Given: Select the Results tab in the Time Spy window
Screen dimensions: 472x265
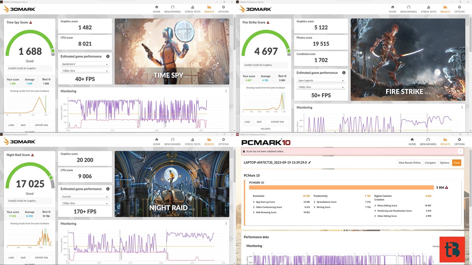Looking at the screenshot, I should 209,9.
